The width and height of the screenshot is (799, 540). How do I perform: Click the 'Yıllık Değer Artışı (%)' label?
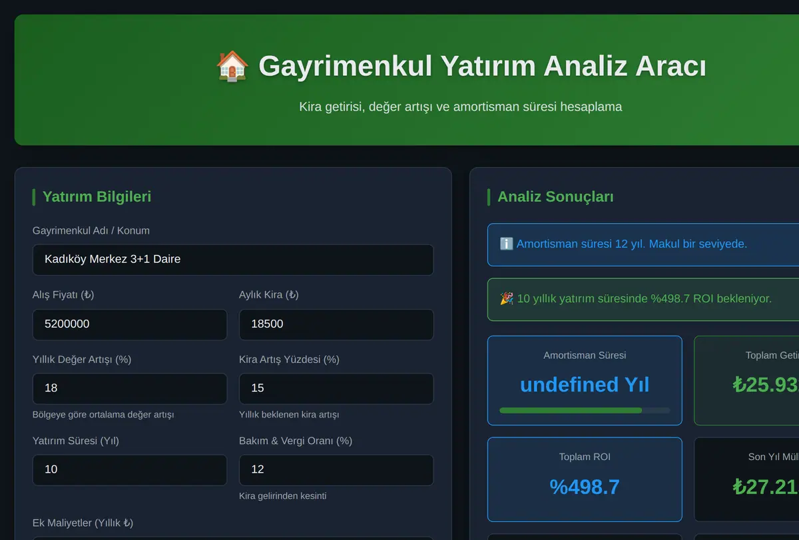(x=82, y=360)
